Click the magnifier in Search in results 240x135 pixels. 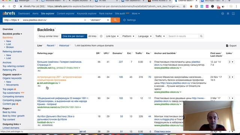pos(201,36)
